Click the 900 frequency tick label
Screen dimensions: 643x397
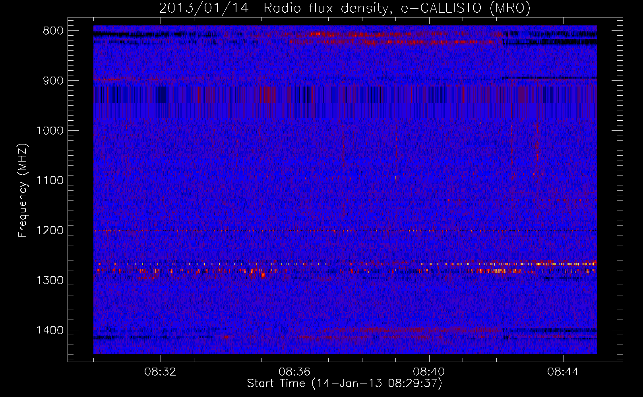[x=53, y=81]
